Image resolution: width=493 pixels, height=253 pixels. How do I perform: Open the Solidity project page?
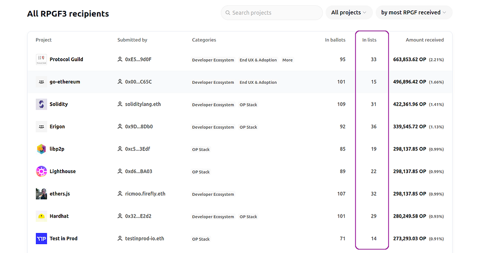(59, 104)
